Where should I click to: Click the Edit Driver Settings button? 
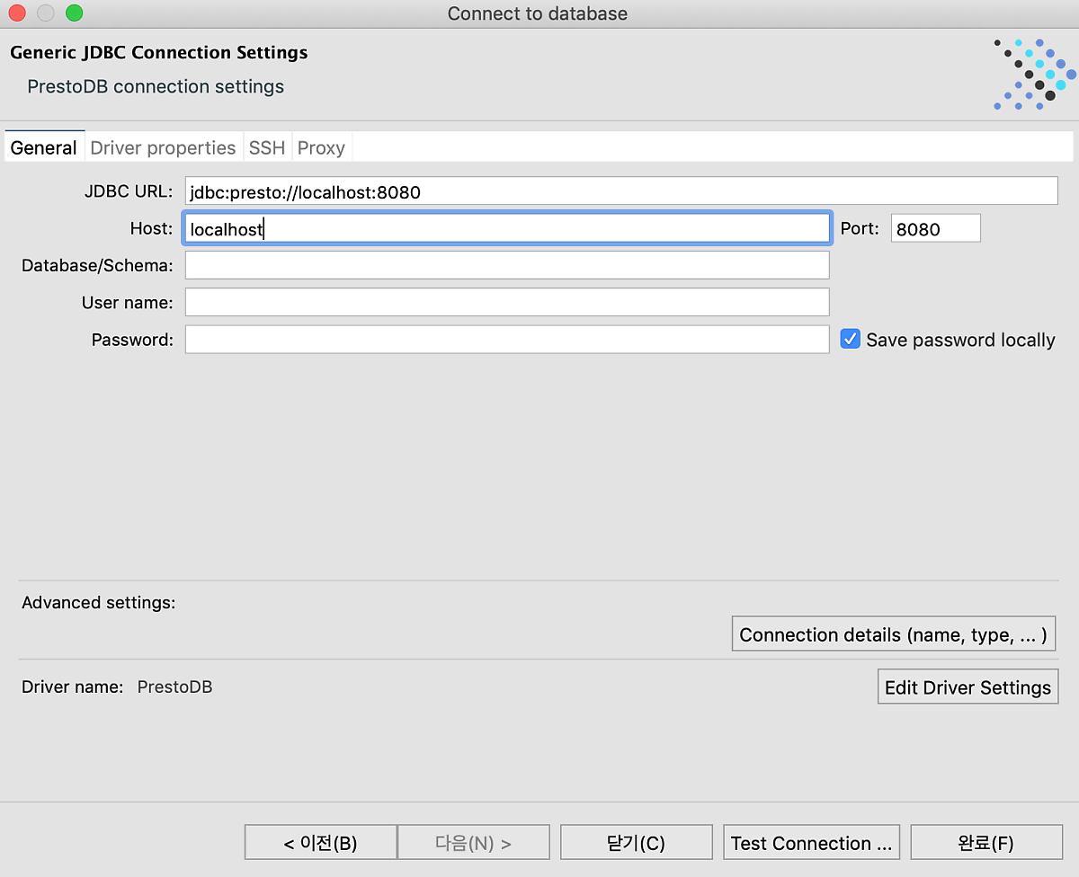(968, 687)
